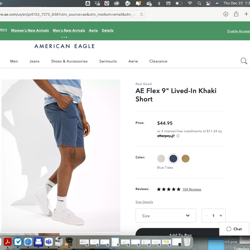Screen dimensions: 250x250
Task: Open the Trash in the dock
Action: click(187, 242)
